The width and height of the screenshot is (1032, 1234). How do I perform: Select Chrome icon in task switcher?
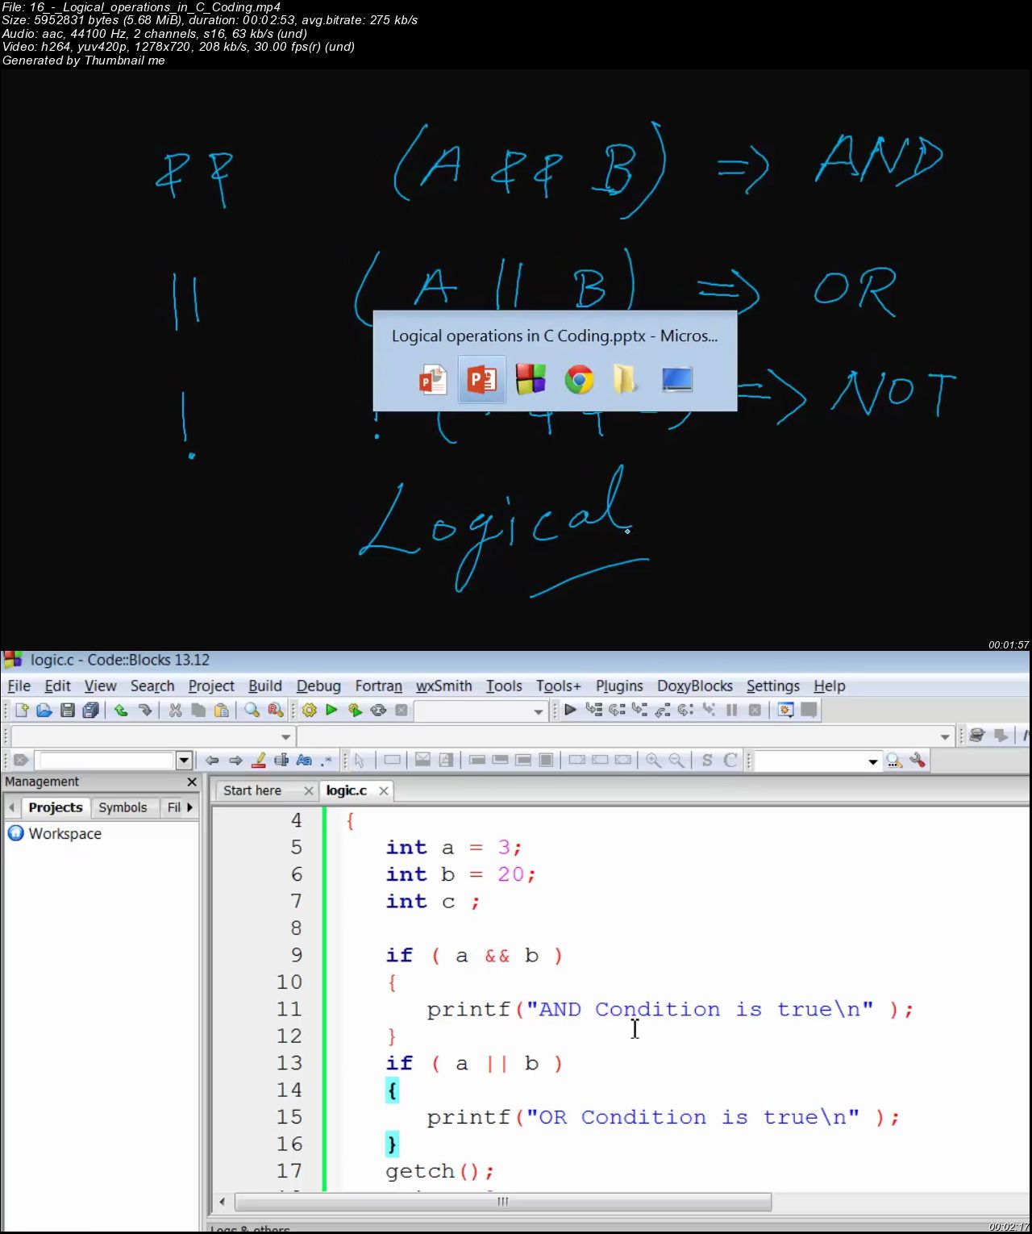tap(579, 379)
